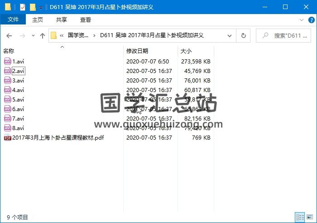Image resolution: width=317 pixels, height=223 pixels.
Task: Select the 1.avi file icon
Action: pyautogui.click(x=8, y=61)
